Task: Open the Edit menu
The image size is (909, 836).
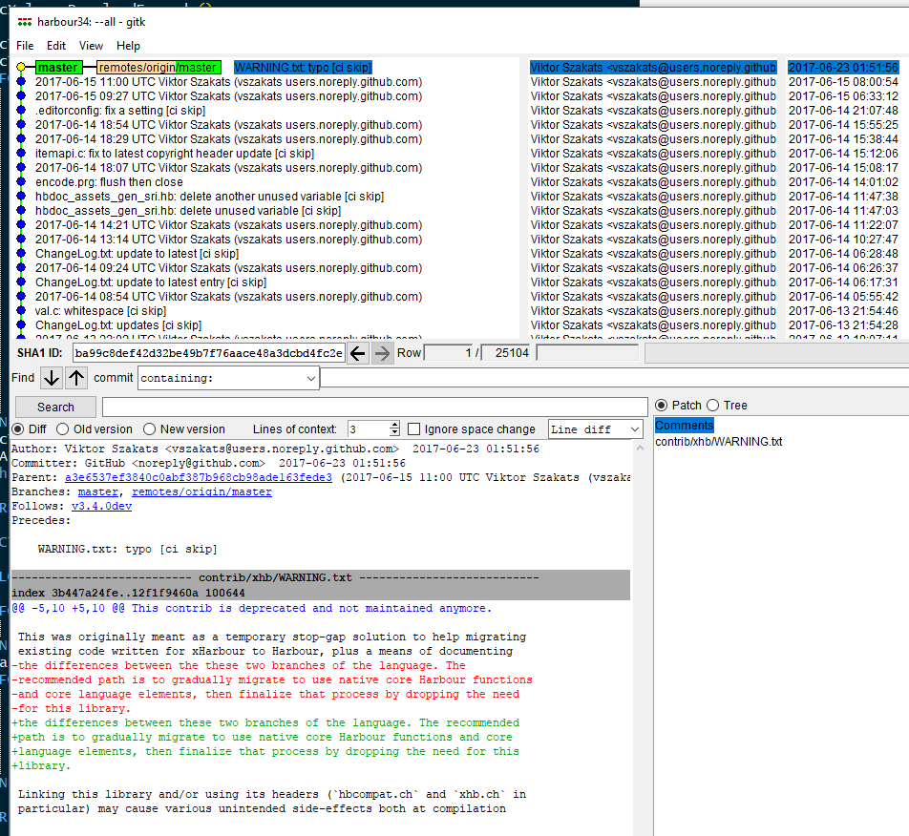Action: pos(56,46)
